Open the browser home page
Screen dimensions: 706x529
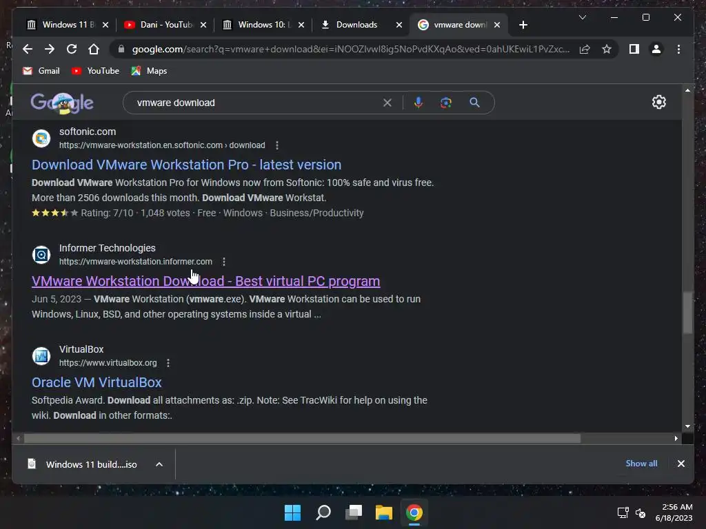pos(94,49)
